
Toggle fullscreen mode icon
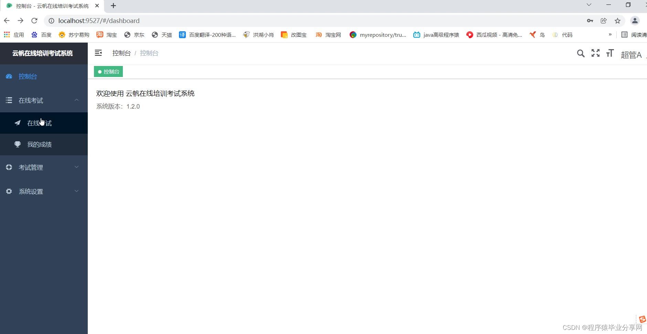click(595, 53)
